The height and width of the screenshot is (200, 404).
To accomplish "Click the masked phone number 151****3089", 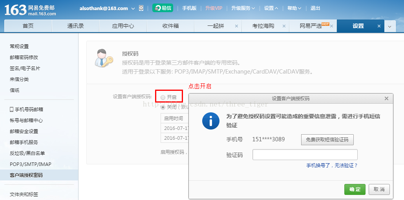I will pos(269,139).
